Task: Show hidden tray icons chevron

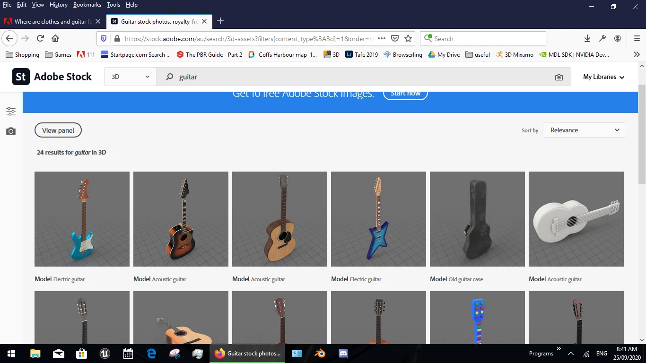Action: 570,354
